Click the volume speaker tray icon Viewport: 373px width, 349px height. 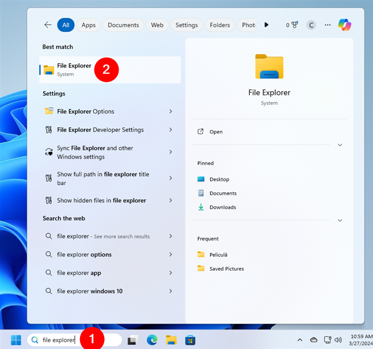click(338, 340)
